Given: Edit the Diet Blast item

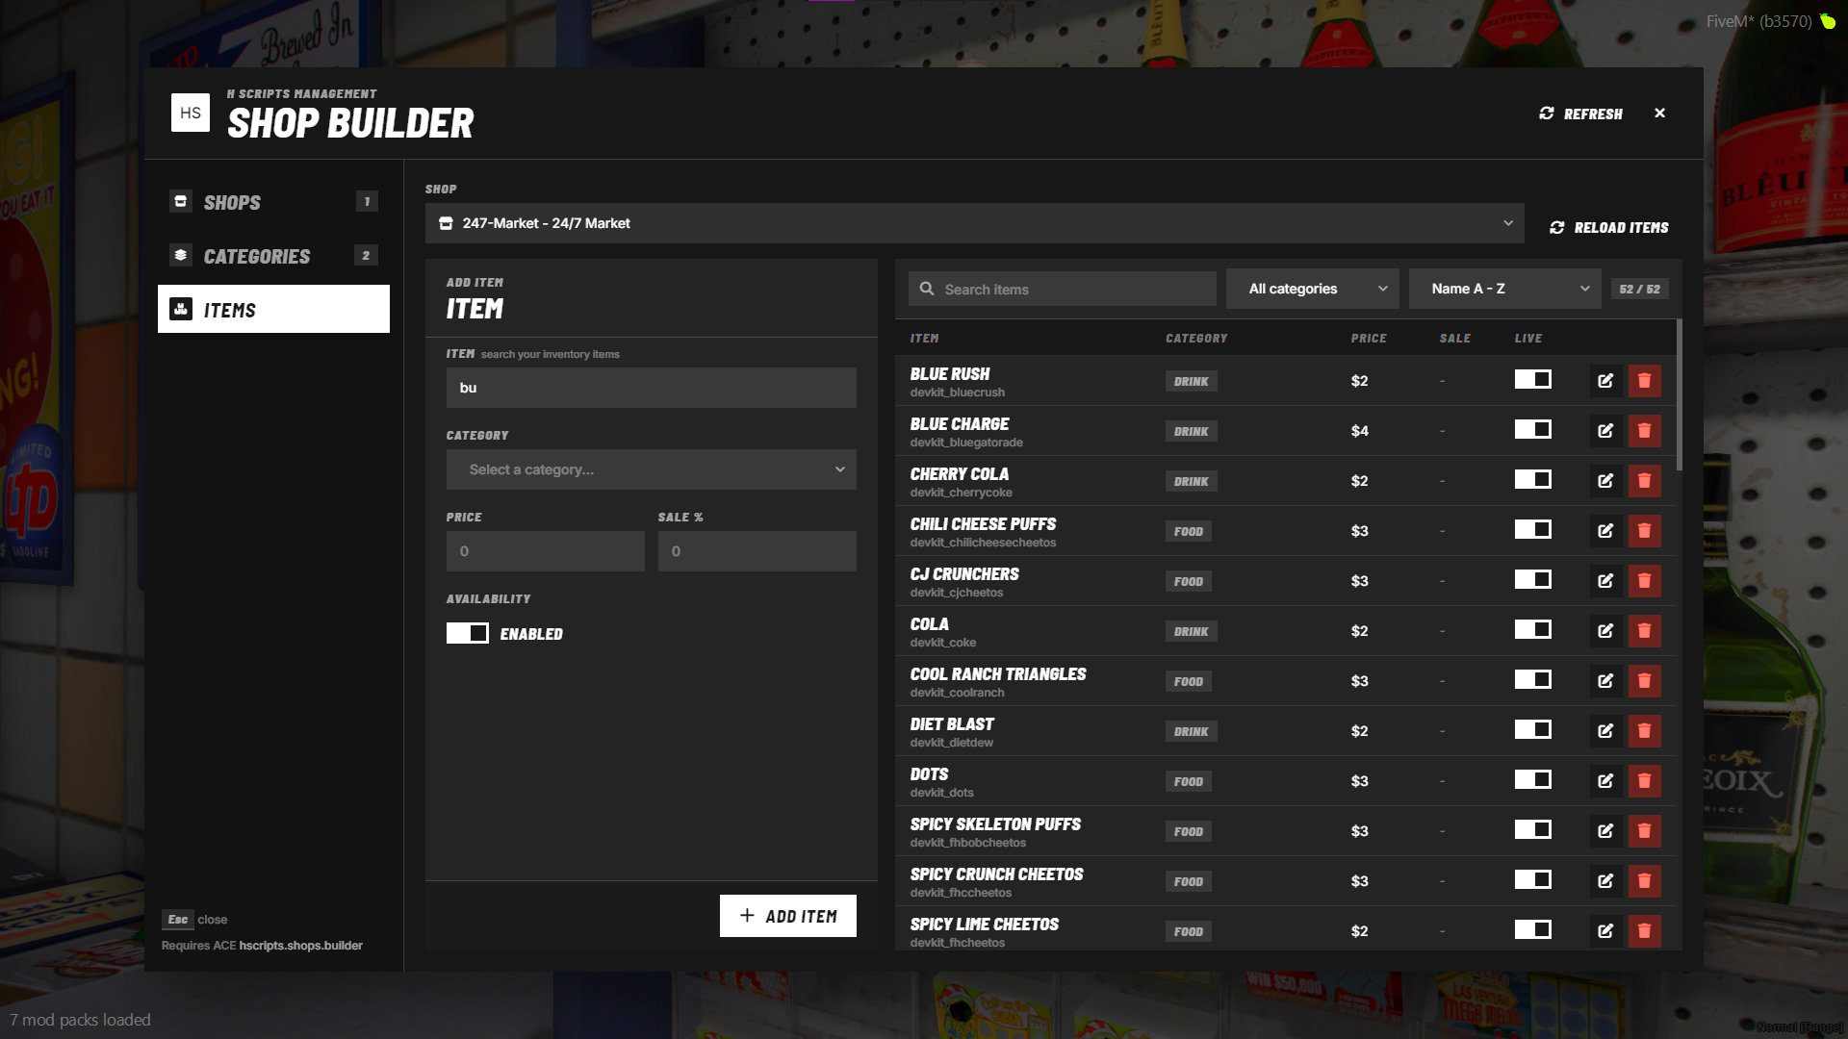Looking at the screenshot, I should 1605,731.
